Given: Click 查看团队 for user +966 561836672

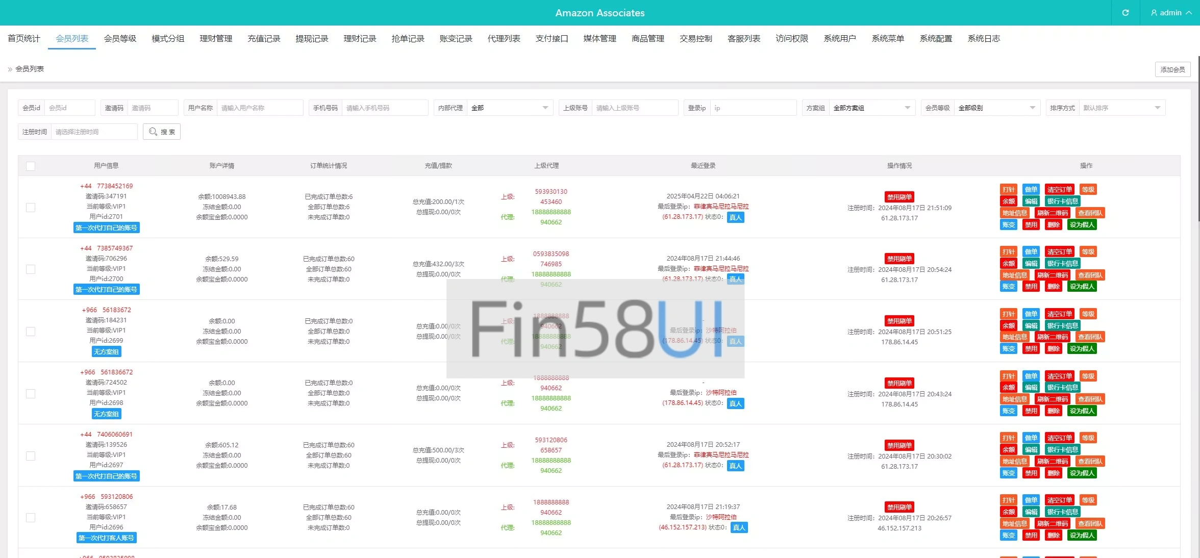Looking at the screenshot, I should [x=1090, y=399].
